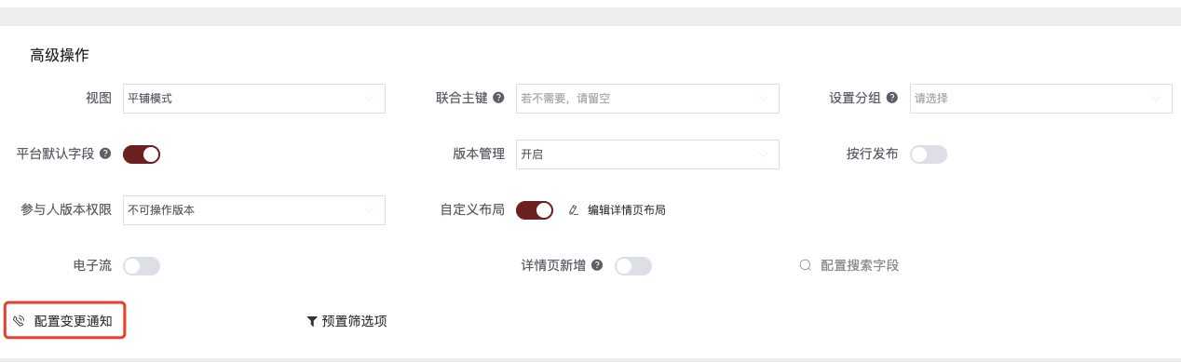The height and width of the screenshot is (362, 1181).
Task: Click the help icon beside 平台默认字段
Action: point(105,154)
